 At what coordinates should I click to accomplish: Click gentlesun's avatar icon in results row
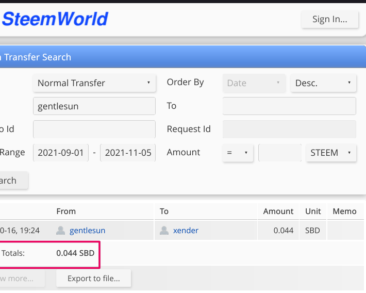61,231
